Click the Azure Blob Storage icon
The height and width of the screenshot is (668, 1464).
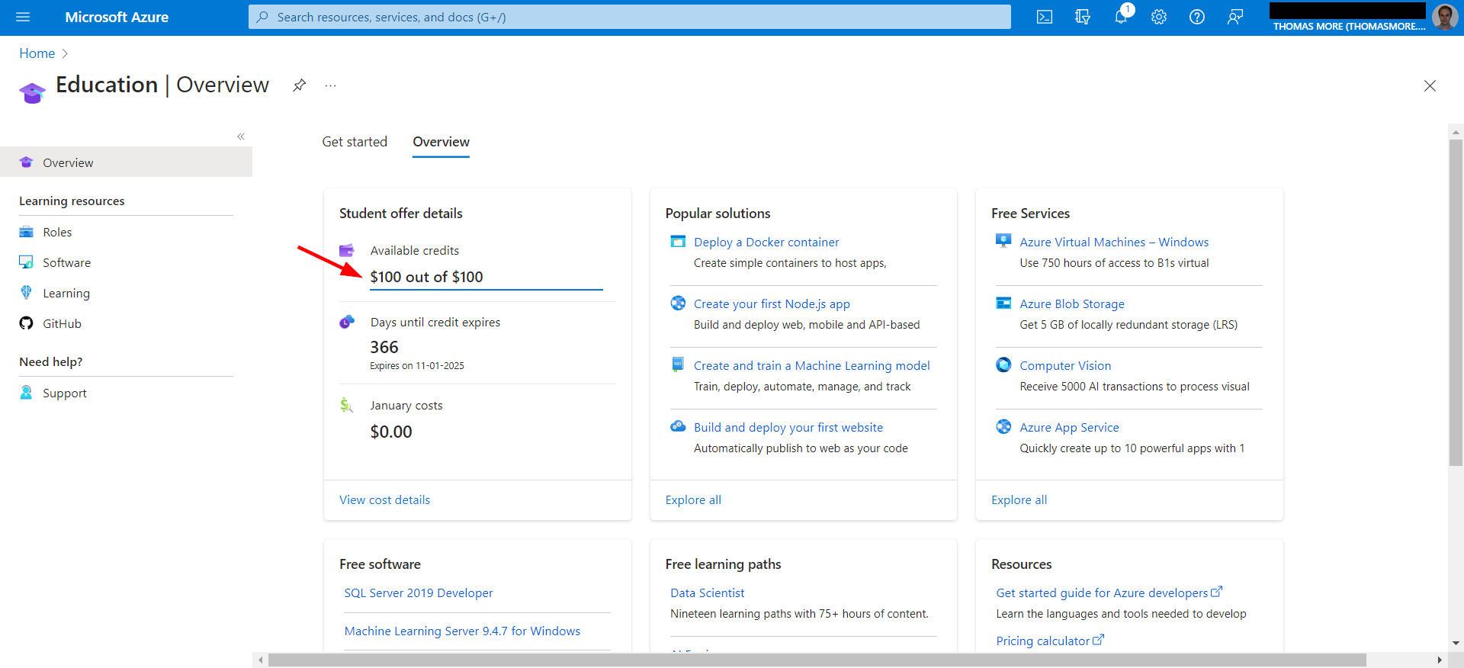tap(1003, 303)
